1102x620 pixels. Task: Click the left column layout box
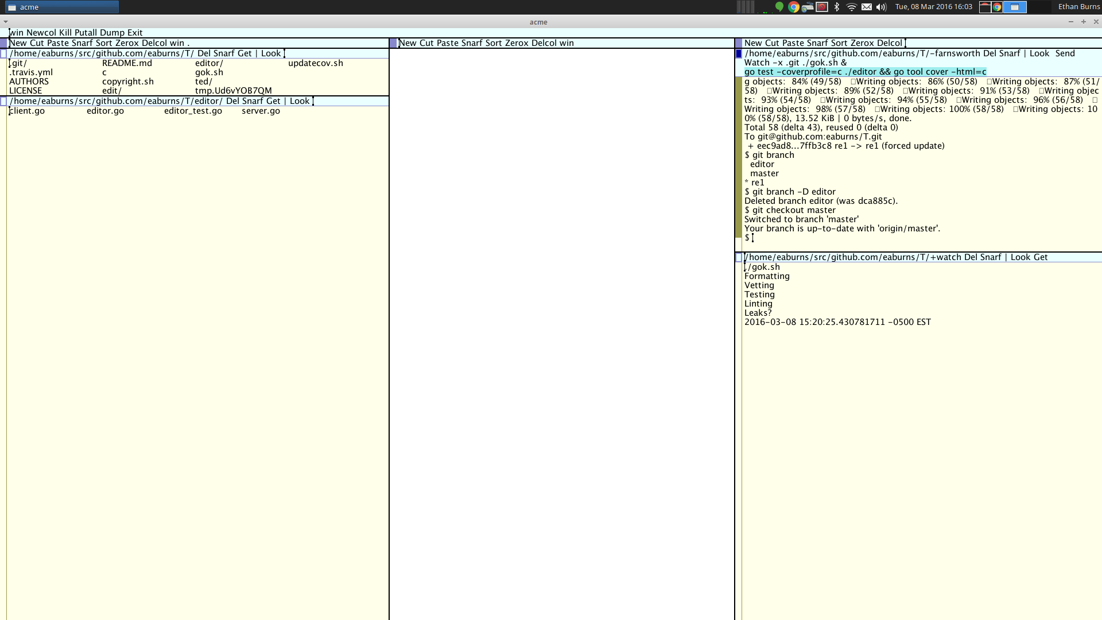click(3, 43)
